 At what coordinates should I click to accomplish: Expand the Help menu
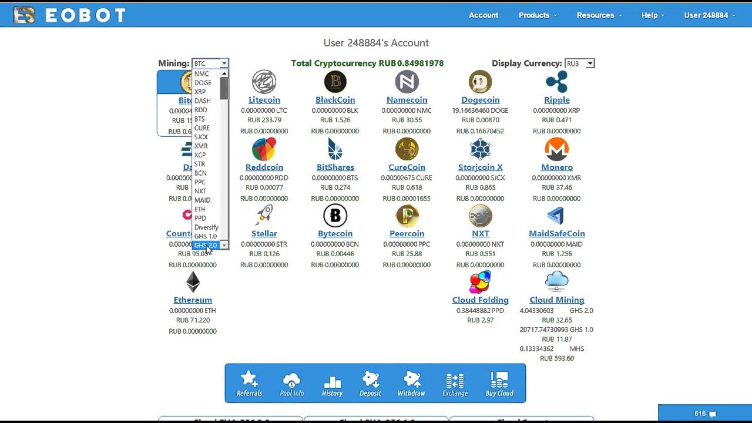pos(653,15)
